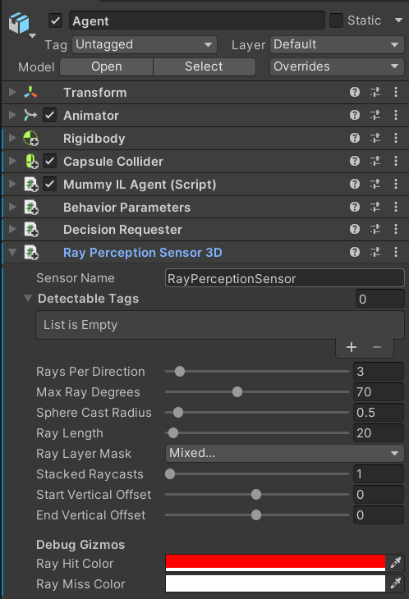Open the white Ray Miss Color swatch
Screen dimensions: 409x599
click(275, 583)
